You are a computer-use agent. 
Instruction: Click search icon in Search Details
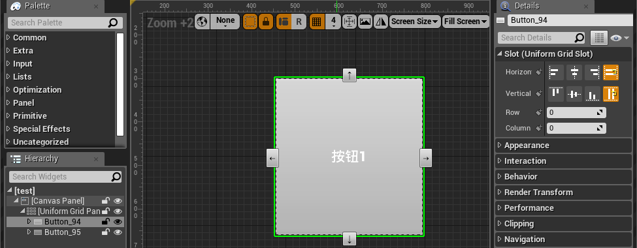tap(580, 38)
